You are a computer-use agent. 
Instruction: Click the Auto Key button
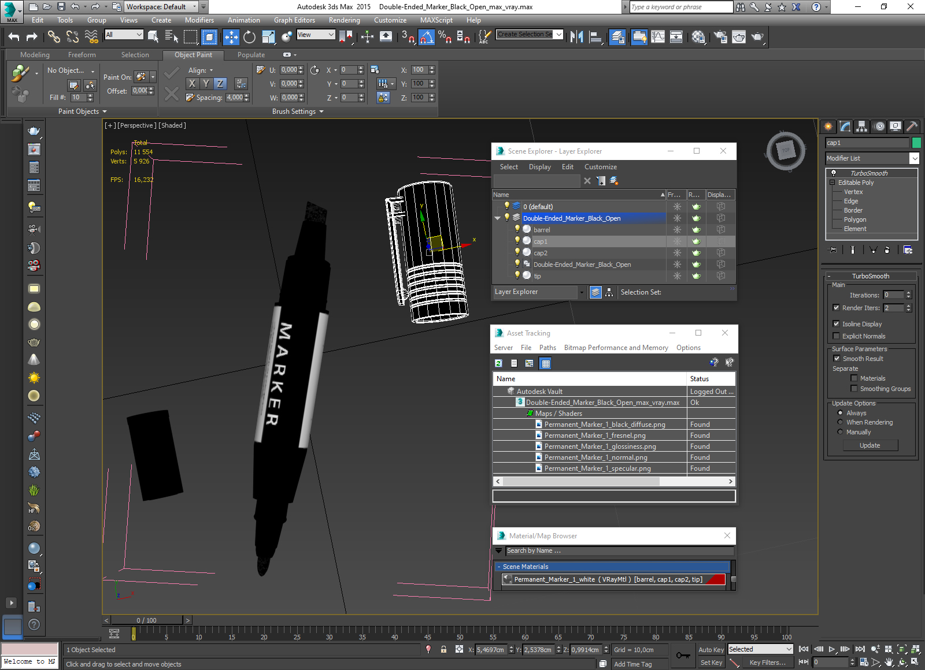coord(711,650)
